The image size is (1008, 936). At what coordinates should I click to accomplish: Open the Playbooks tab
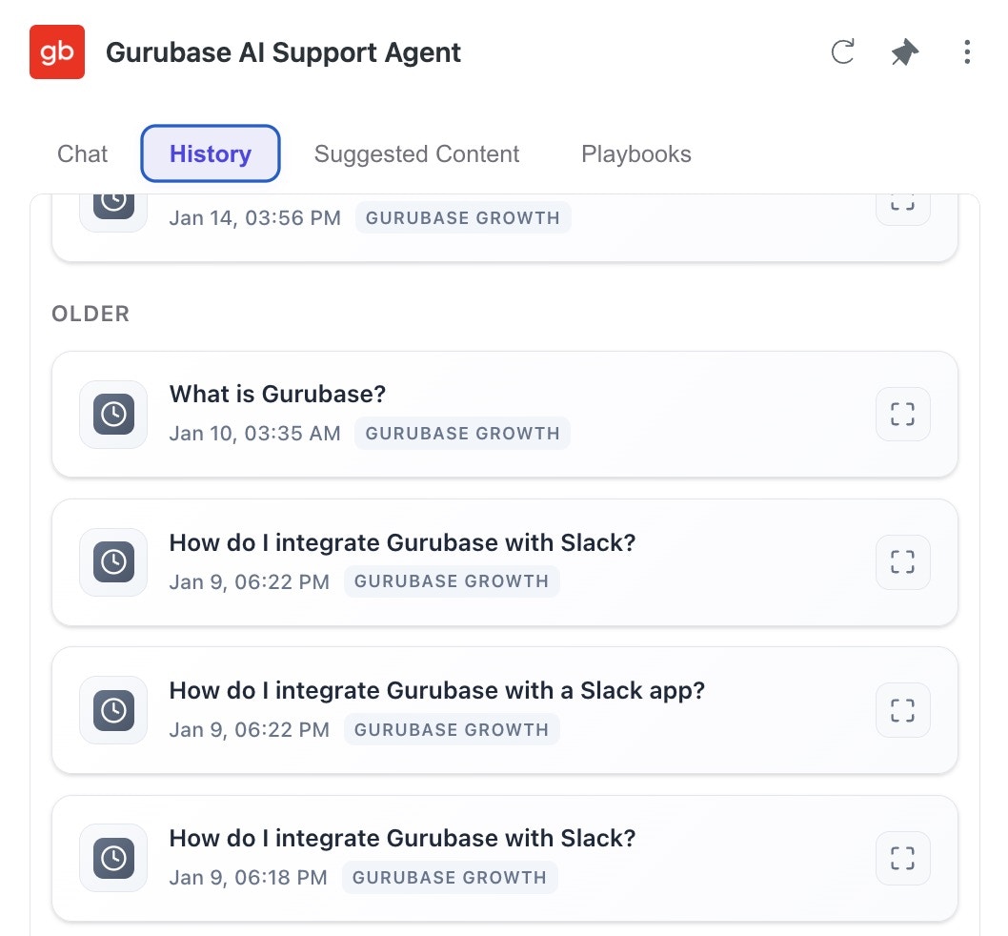[636, 153]
